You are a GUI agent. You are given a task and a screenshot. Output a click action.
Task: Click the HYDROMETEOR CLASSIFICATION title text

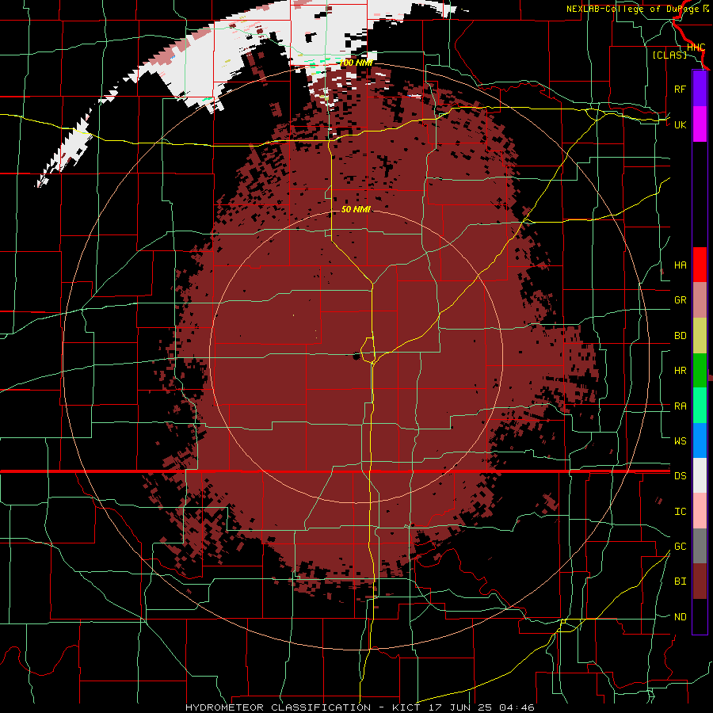pos(278,707)
